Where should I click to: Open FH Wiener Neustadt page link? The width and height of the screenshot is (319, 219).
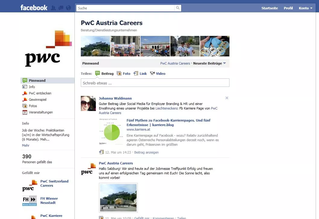click(49, 201)
